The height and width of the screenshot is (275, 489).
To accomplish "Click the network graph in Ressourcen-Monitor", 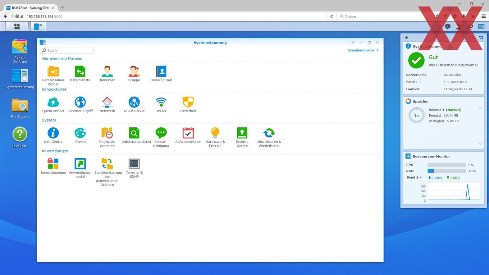I will click(x=453, y=192).
